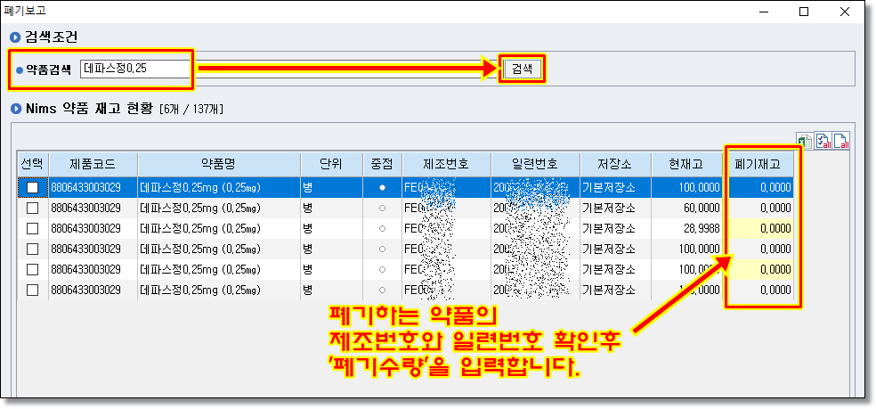Maximize the 폐기보고 window
The width and height of the screenshot is (876, 409).
[804, 12]
